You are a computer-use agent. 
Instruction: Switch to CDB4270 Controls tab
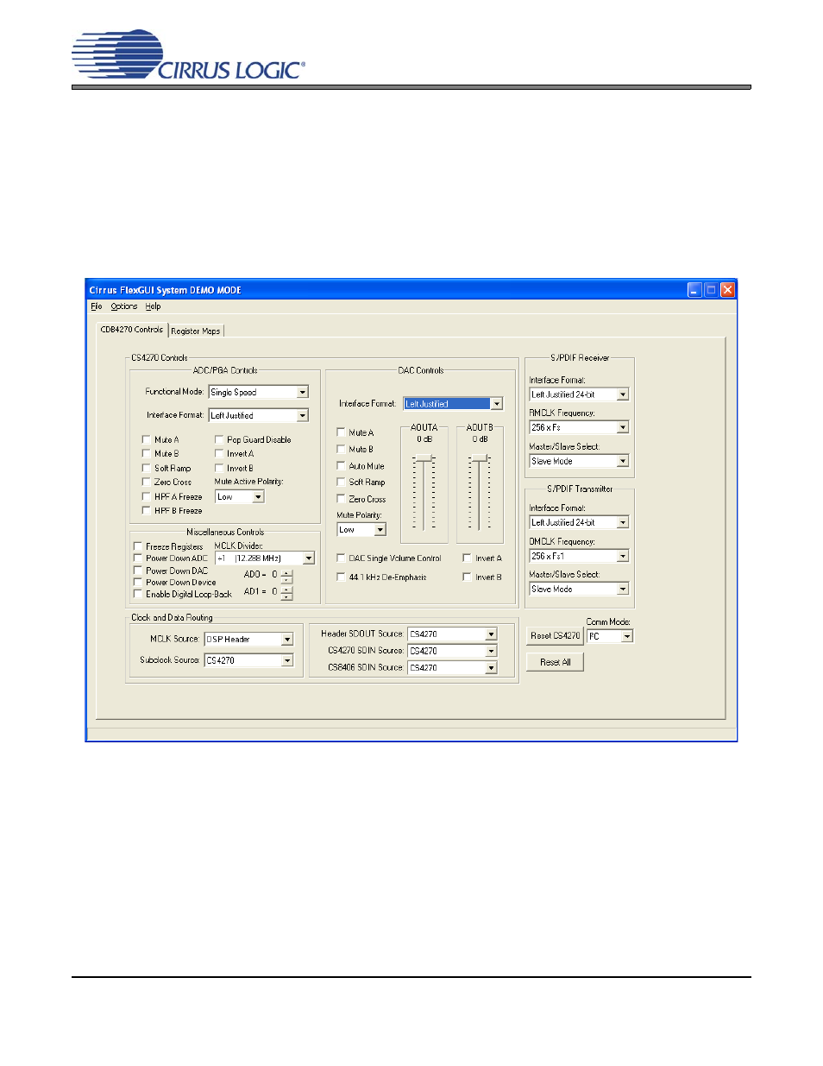pyautogui.click(x=131, y=330)
